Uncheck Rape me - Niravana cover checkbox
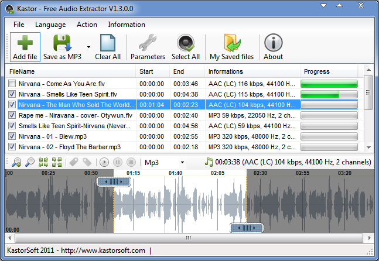Image resolution: width=379 pixels, height=261 pixels. 12,115
